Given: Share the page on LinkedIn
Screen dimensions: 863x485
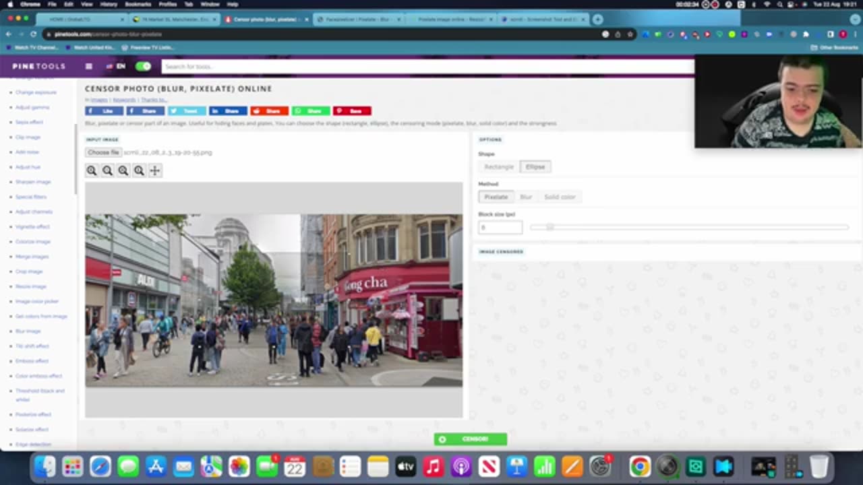Looking at the screenshot, I should tap(228, 110).
